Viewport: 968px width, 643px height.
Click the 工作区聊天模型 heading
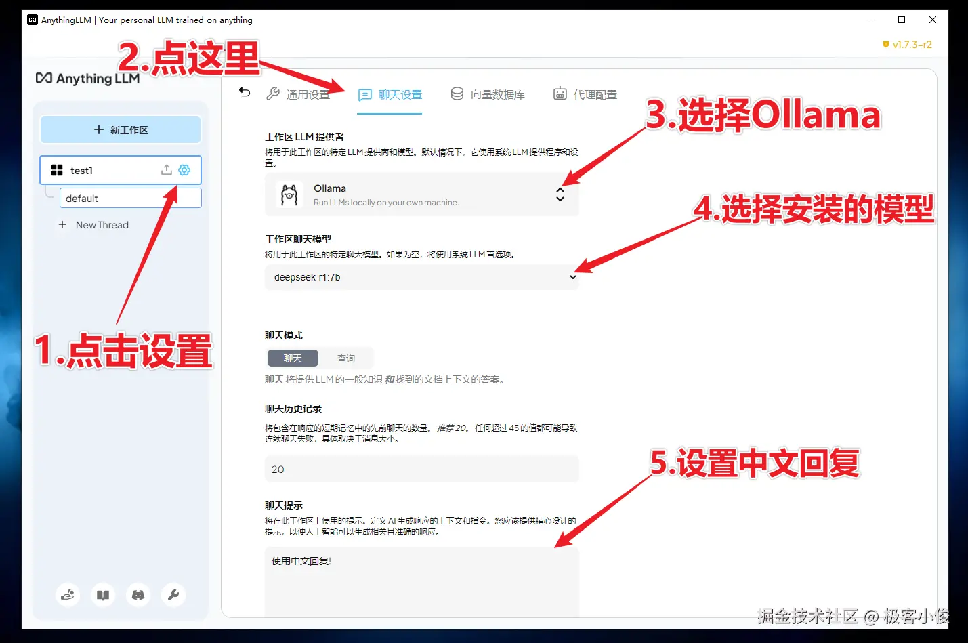pos(298,239)
